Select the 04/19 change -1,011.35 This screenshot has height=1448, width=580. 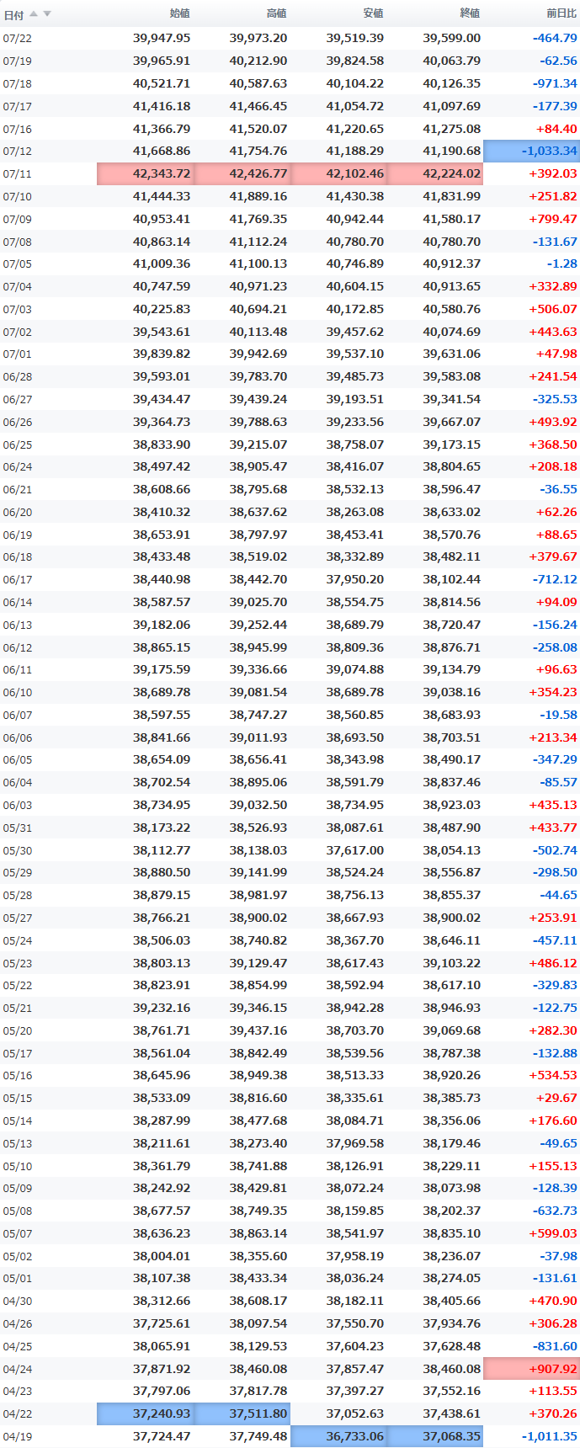coord(550,1436)
